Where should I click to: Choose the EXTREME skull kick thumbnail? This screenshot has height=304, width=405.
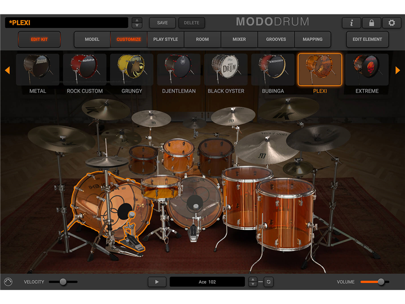tap(367, 70)
